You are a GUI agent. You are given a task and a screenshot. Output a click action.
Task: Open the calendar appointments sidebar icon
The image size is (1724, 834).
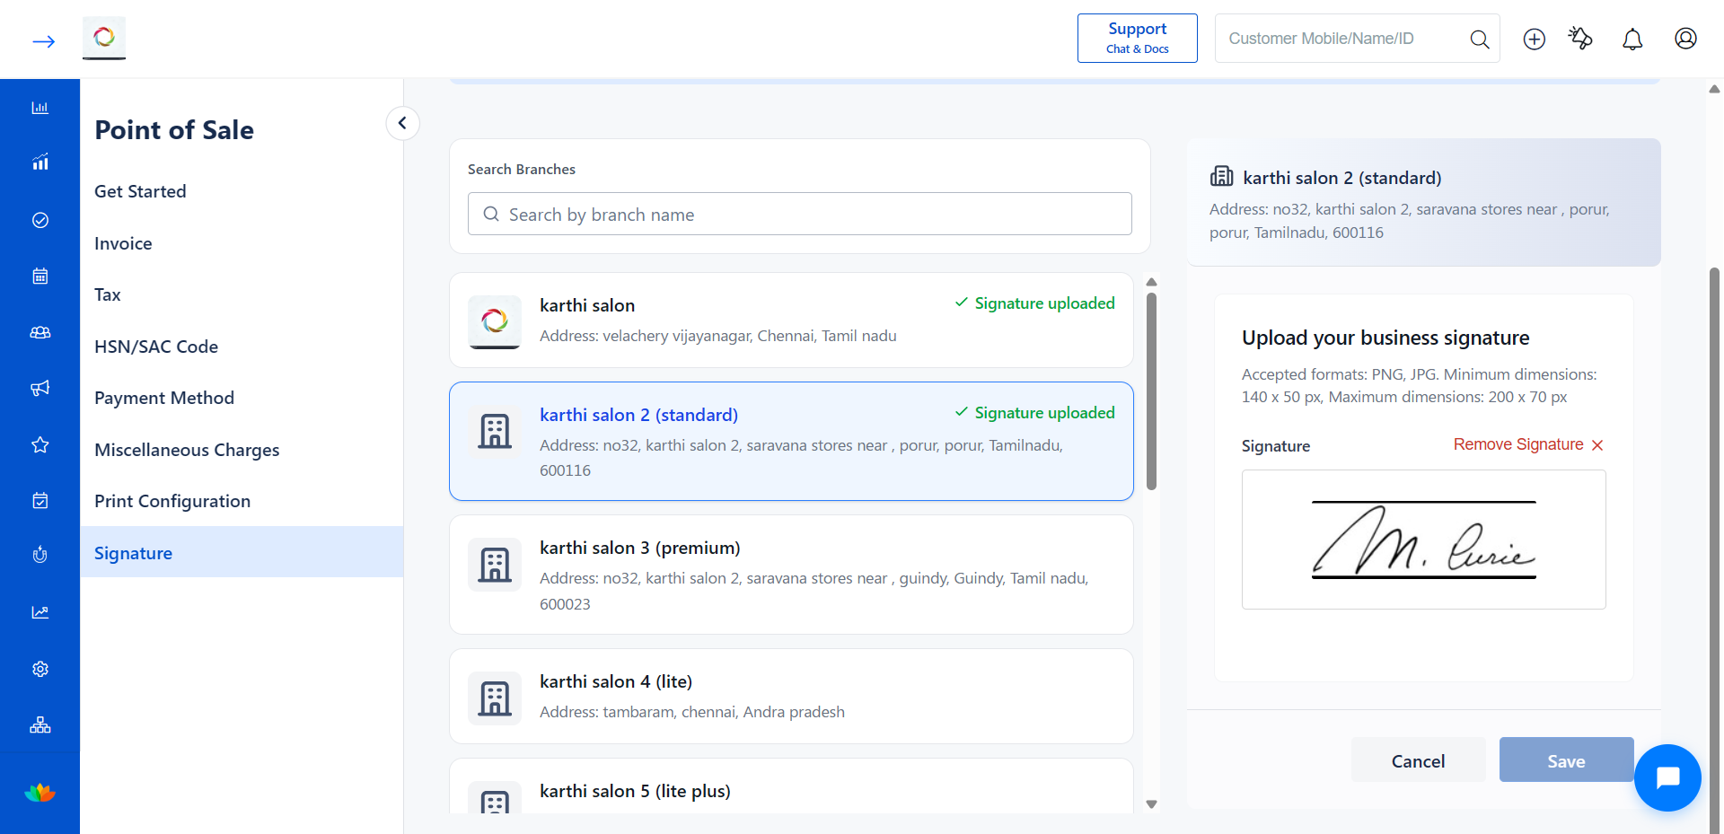tap(40, 276)
